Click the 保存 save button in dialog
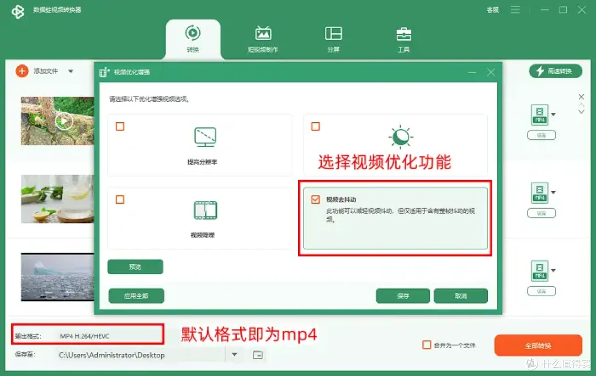The width and height of the screenshot is (596, 376). click(x=403, y=296)
